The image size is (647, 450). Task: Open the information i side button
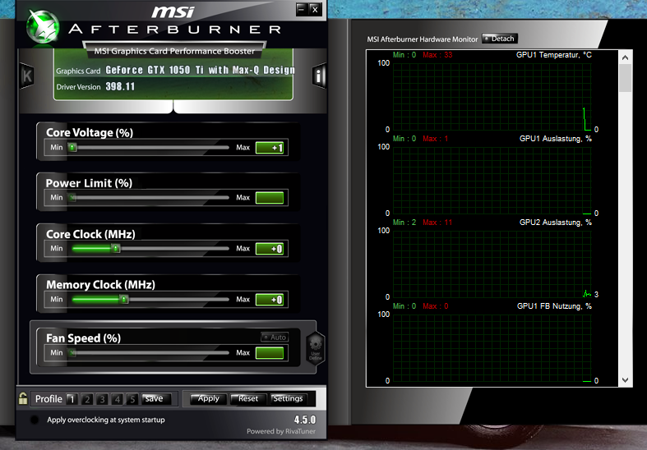319,76
